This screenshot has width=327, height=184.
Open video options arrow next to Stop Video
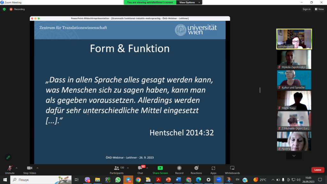click(38, 168)
